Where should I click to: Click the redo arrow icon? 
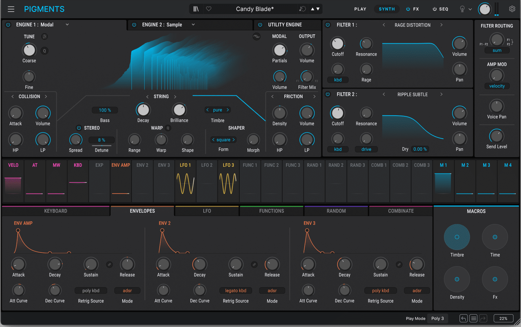pyautogui.click(x=483, y=318)
